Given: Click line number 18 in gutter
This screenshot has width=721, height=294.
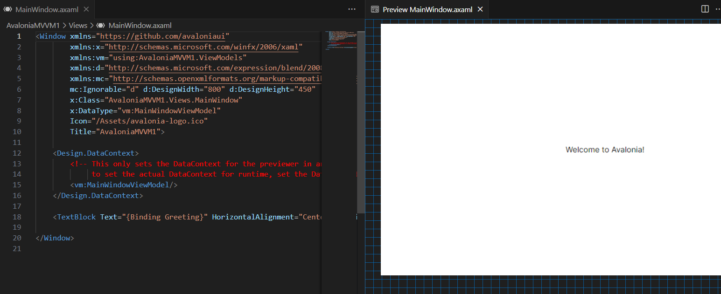Looking at the screenshot, I should tap(17, 217).
